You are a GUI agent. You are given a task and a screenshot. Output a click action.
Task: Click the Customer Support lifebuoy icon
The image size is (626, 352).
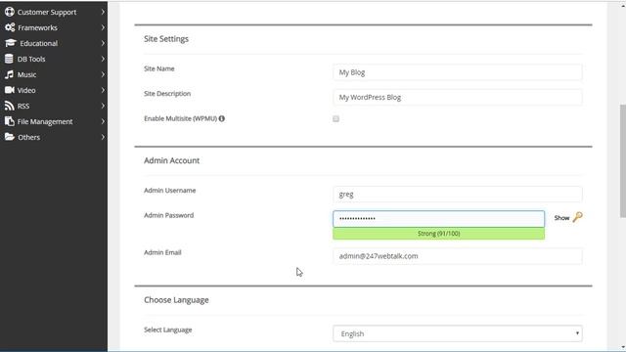tap(10, 12)
